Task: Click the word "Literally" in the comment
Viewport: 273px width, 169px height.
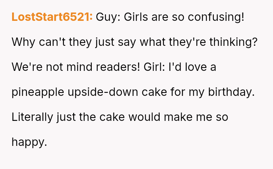Action: point(32,117)
